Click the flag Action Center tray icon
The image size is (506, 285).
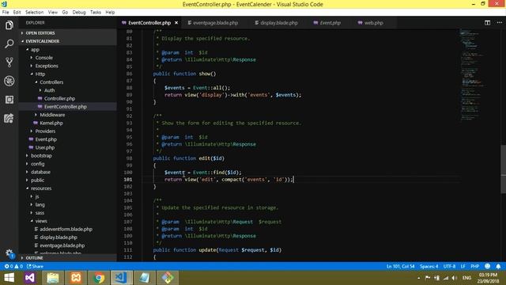click(x=428, y=278)
